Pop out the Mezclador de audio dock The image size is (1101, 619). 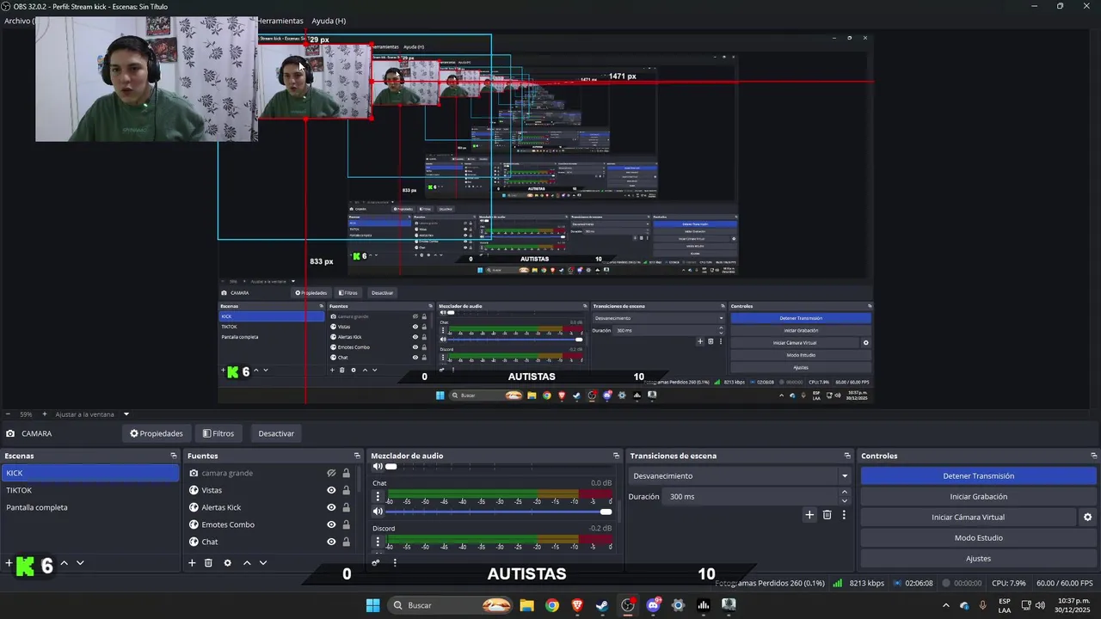616,456
